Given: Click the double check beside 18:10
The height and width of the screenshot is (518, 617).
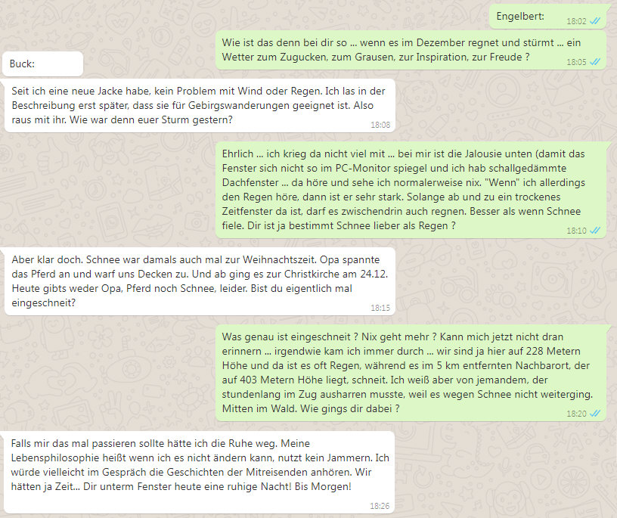Looking at the screenshot, I should [x=595, y=231].
